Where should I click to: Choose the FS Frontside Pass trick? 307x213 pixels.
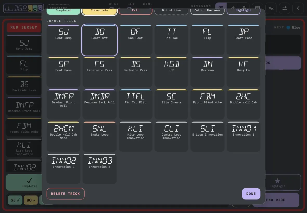tap(99, 72)
